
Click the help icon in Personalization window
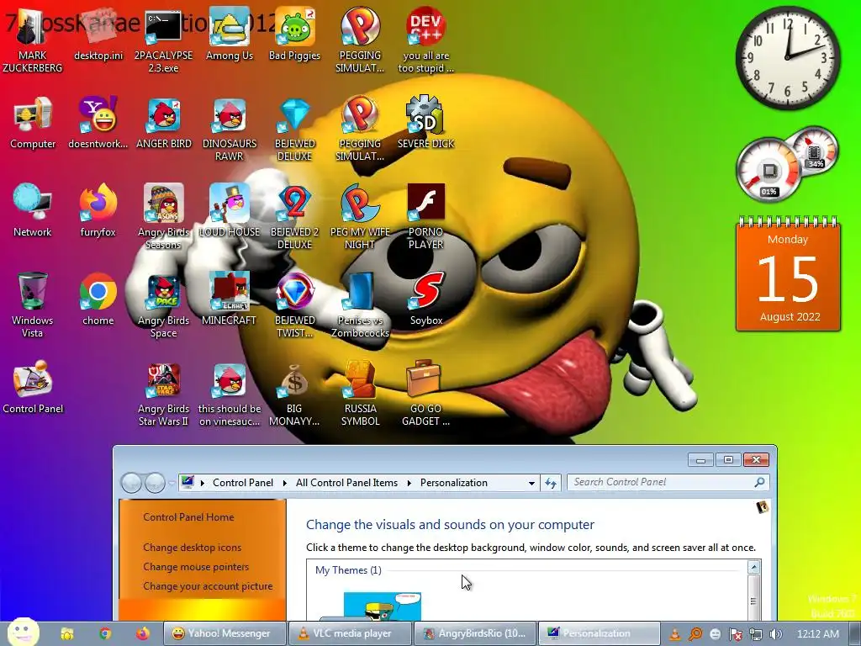point(762,507)
